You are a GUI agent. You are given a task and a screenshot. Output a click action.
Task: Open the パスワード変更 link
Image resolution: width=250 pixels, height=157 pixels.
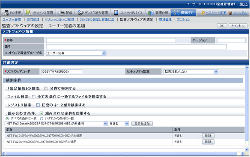(216, 13)
